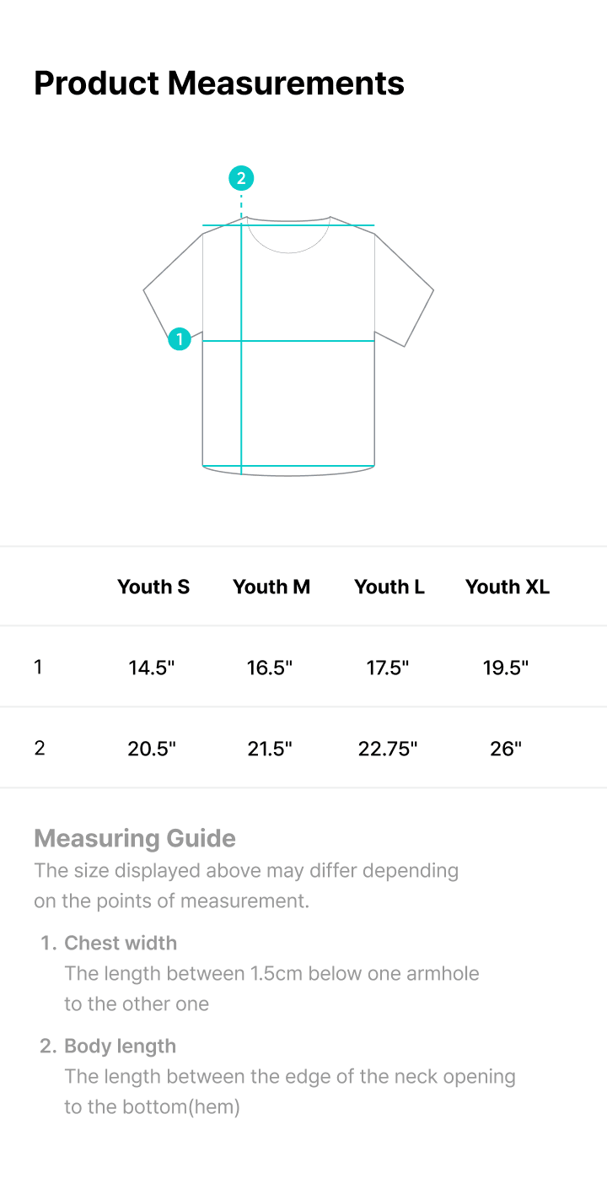Click the 17.5" chest value for Youth L
This screenshot has height=1190, width=607.
[x=388, y=668]
